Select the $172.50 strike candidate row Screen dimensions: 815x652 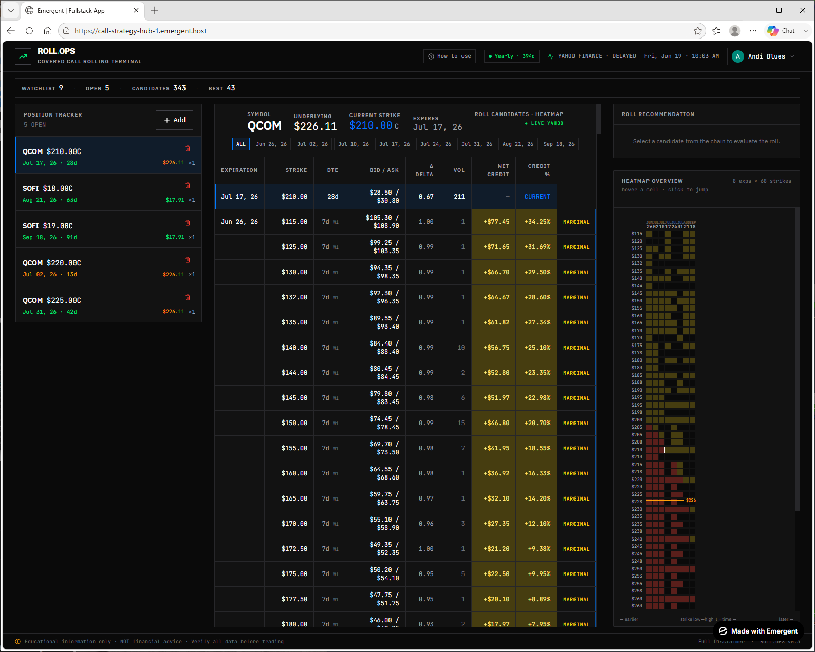(405, 549)
